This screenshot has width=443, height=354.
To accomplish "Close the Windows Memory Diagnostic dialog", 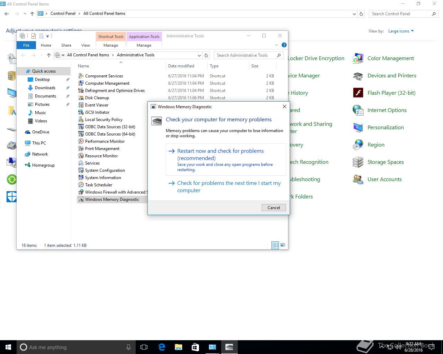I will click(x=284, y=107).
